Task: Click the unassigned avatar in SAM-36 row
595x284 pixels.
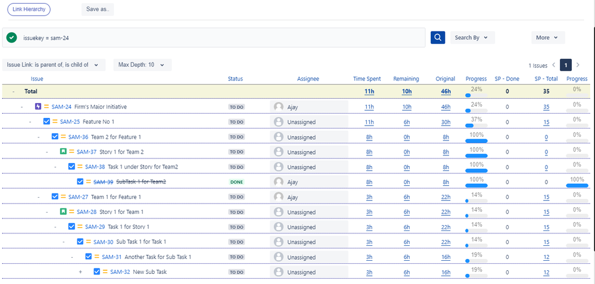Action: coord(279,137)
